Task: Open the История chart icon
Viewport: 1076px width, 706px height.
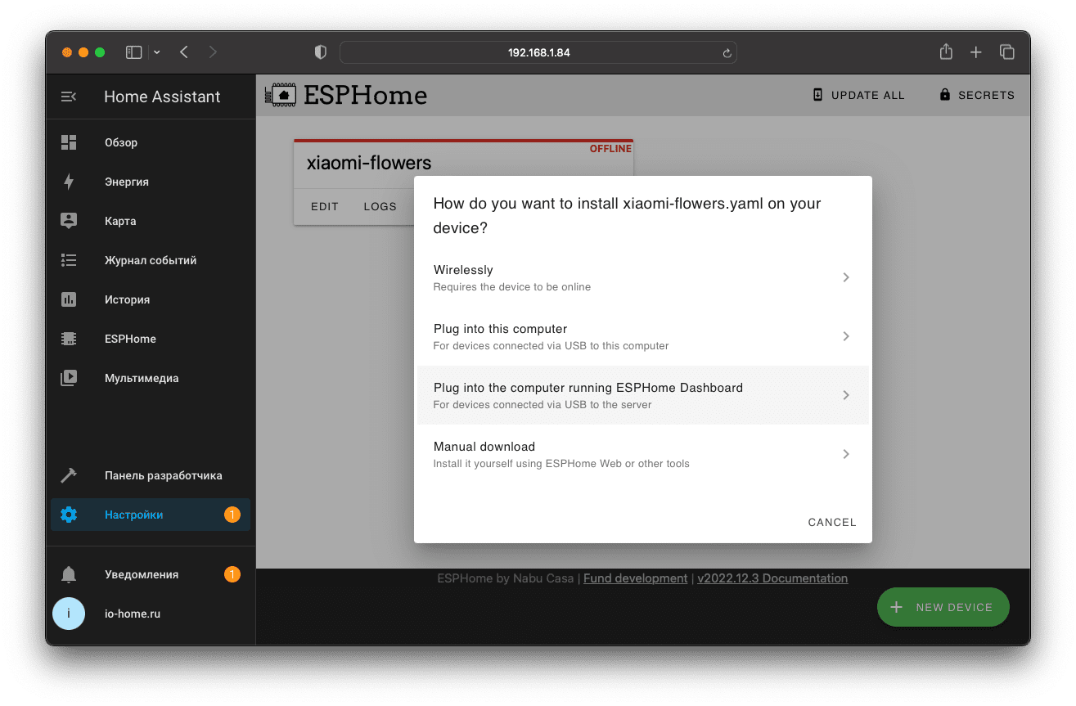Action: click(x=69, y=299)
